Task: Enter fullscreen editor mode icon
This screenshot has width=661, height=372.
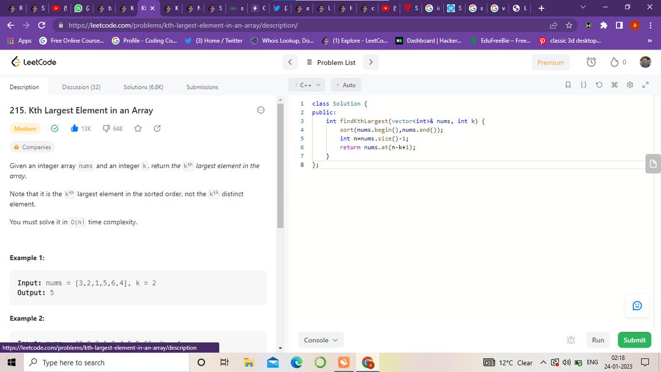Action: tap(646, 85)
